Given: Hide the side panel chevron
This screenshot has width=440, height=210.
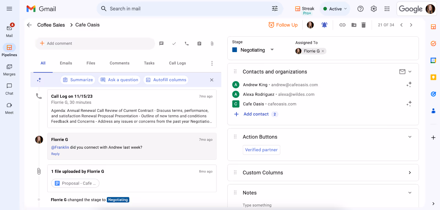Looking at the screenshot, I should click(433, 204).
